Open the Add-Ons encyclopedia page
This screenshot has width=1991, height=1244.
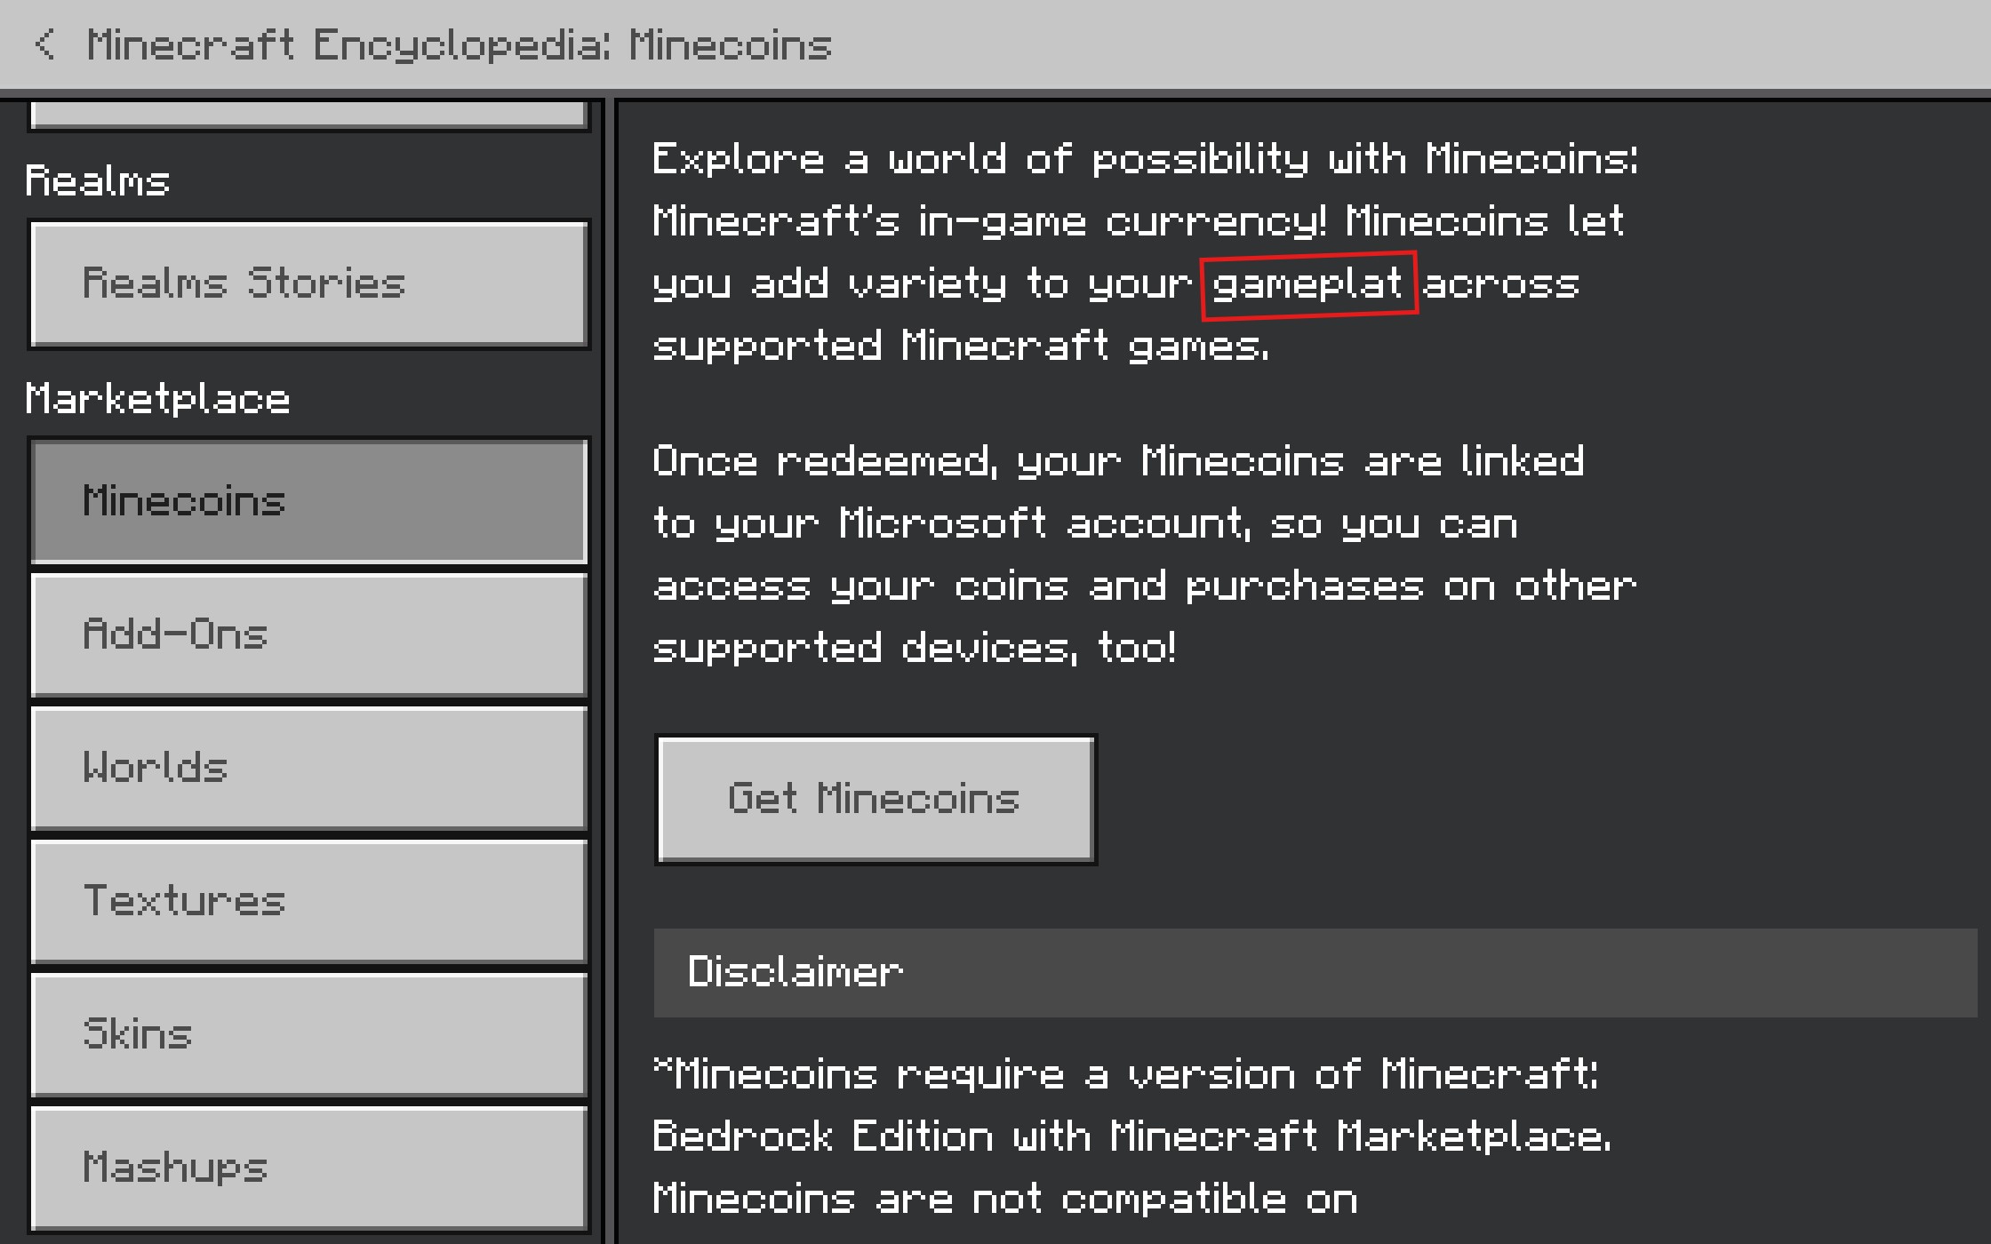[308, 634]
